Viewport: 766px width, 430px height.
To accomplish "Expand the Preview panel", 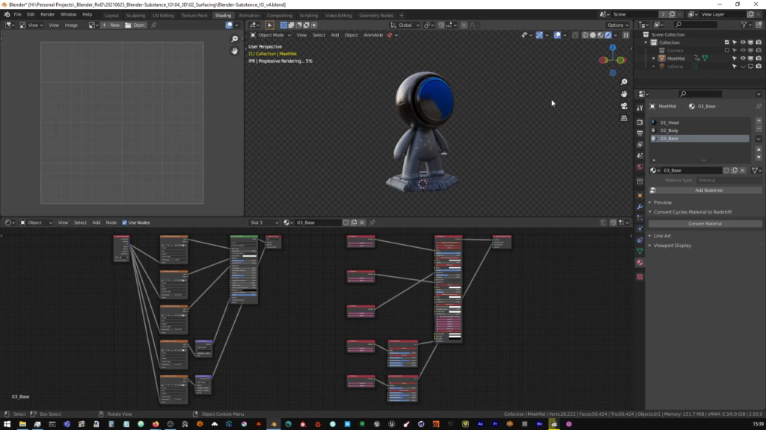I will pos(663,202).
